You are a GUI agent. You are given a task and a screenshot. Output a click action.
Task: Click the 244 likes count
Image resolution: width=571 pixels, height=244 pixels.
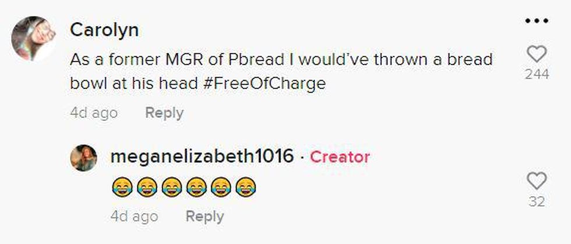coord(537,74)
